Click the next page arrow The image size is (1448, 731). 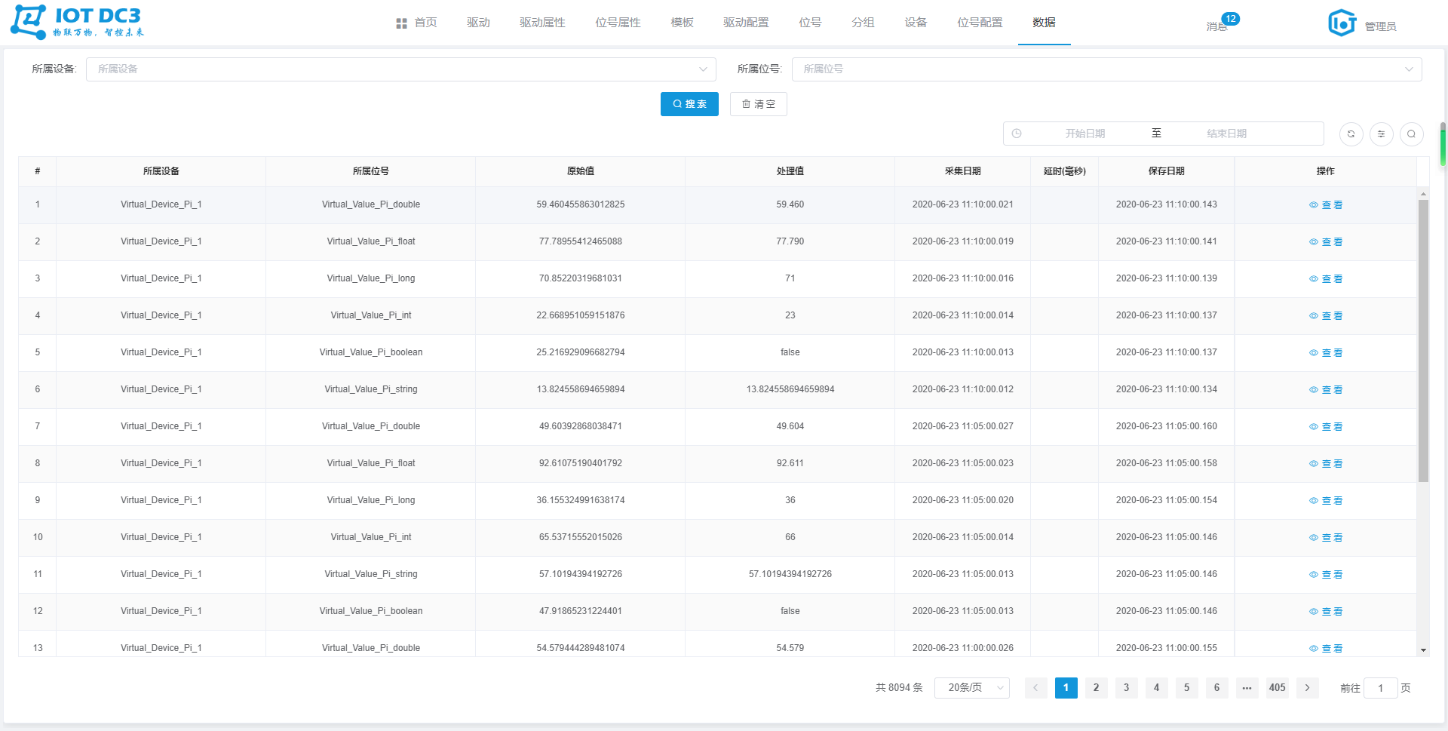click(x=1307, y=688)
